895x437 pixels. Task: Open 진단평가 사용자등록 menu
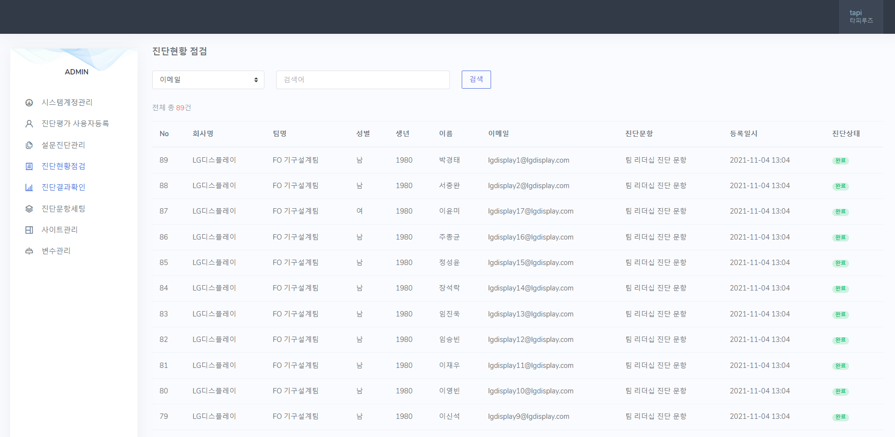pyautogui.click(x=75, y=123)
